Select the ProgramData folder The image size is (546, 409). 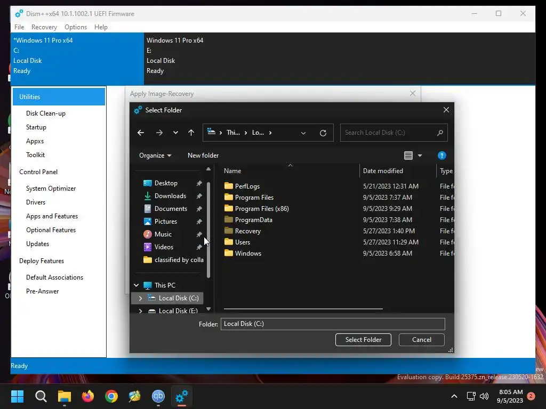[253, 220]
